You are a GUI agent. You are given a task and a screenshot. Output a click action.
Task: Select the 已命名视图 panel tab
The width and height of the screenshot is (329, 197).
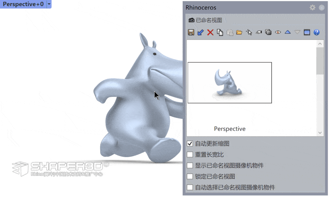(208, 20)
